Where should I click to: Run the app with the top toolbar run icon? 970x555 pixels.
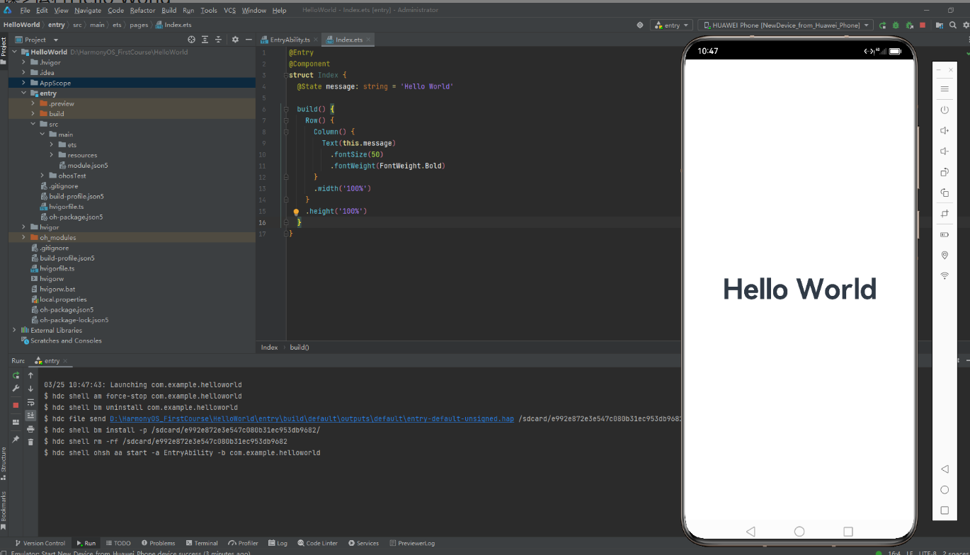coord(883,25)
